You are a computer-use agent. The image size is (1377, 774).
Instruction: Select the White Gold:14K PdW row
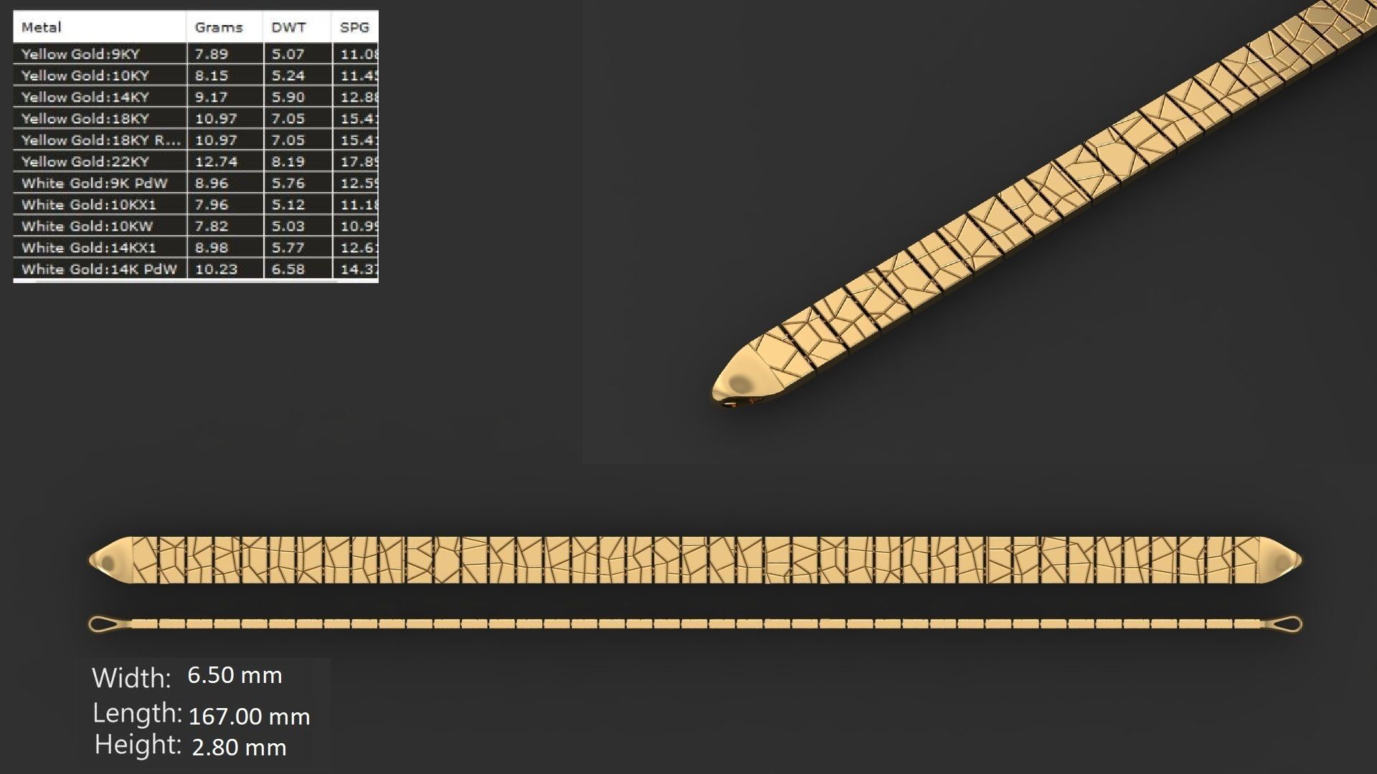[98, 269]
